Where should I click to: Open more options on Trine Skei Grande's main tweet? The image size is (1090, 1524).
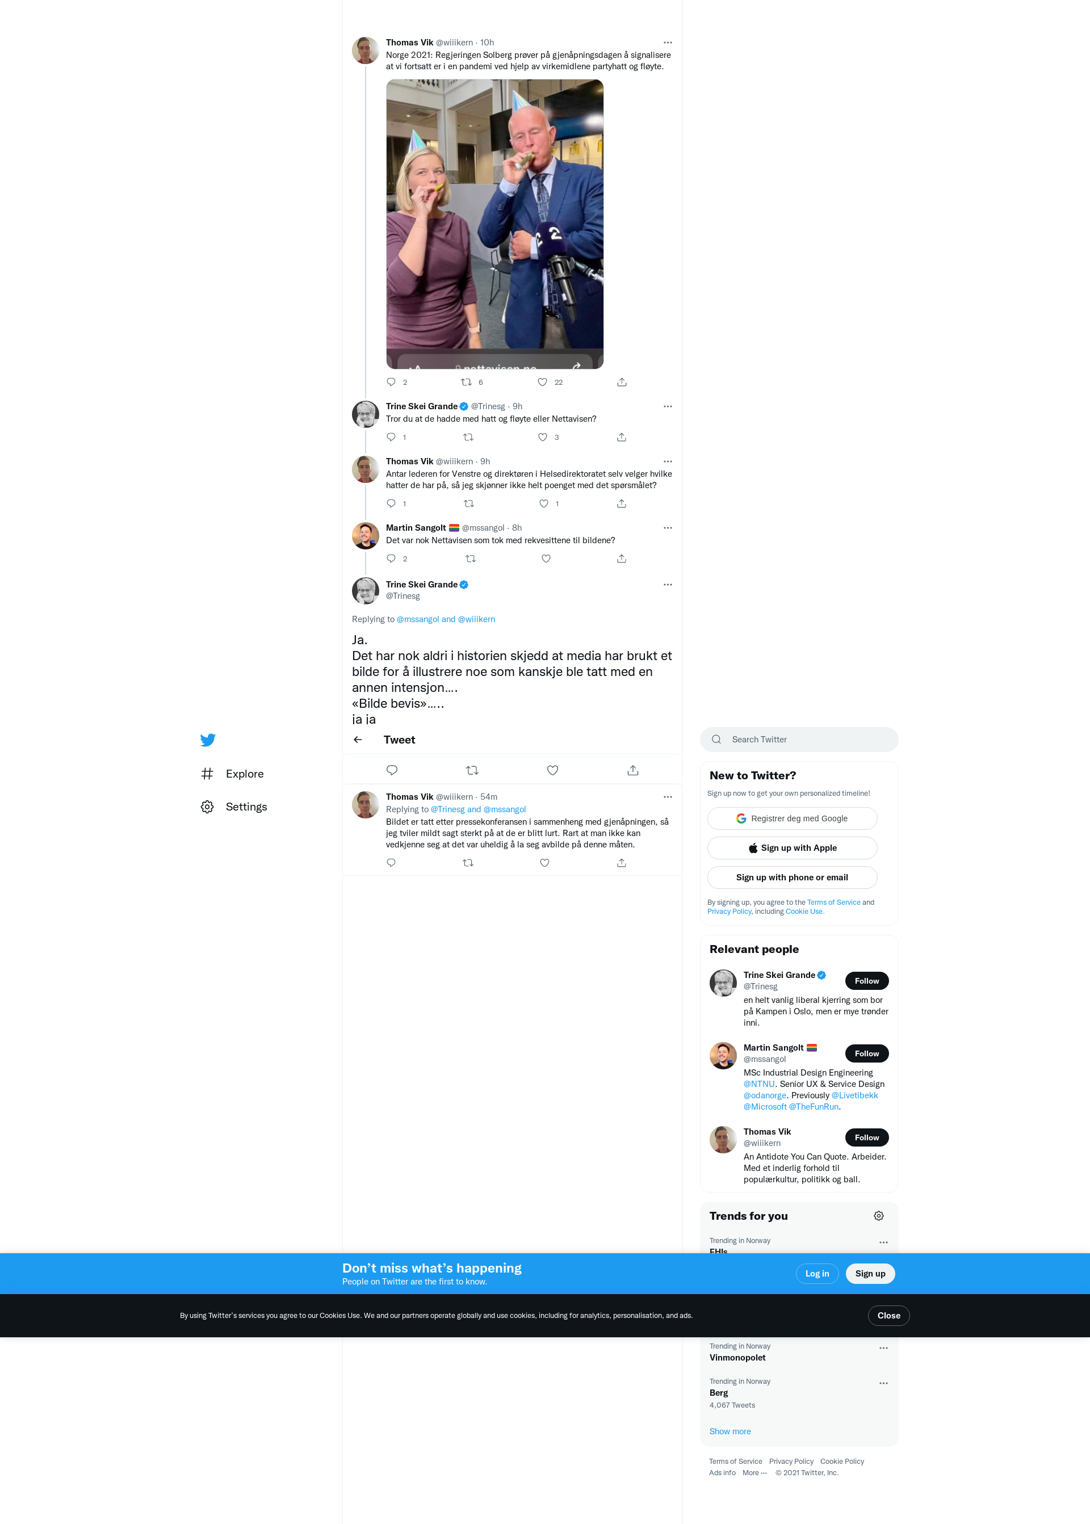(x=668, y=585)
